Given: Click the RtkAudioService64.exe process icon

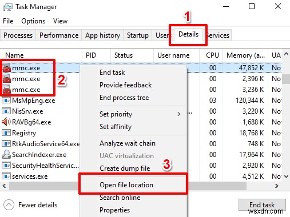Looking at the screenshot, I should [6, 144].
